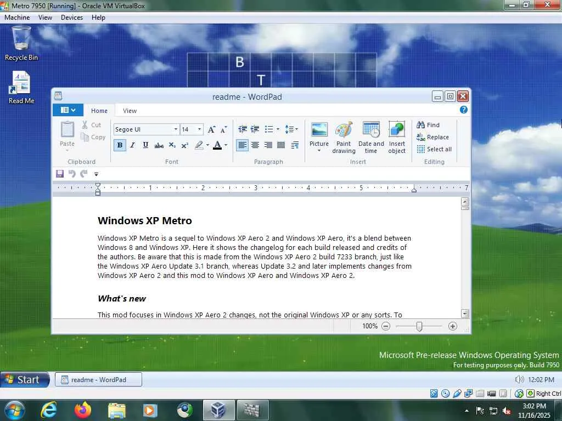Toggle Underline formatting

pyautogui.click(x=145, y=145)
